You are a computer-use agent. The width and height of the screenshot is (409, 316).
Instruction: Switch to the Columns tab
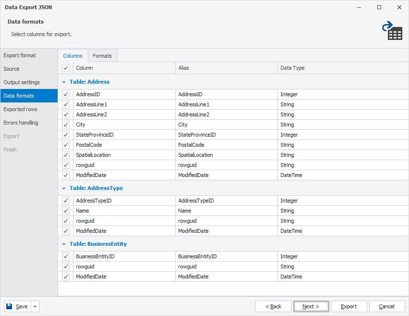tap(73, 56)
